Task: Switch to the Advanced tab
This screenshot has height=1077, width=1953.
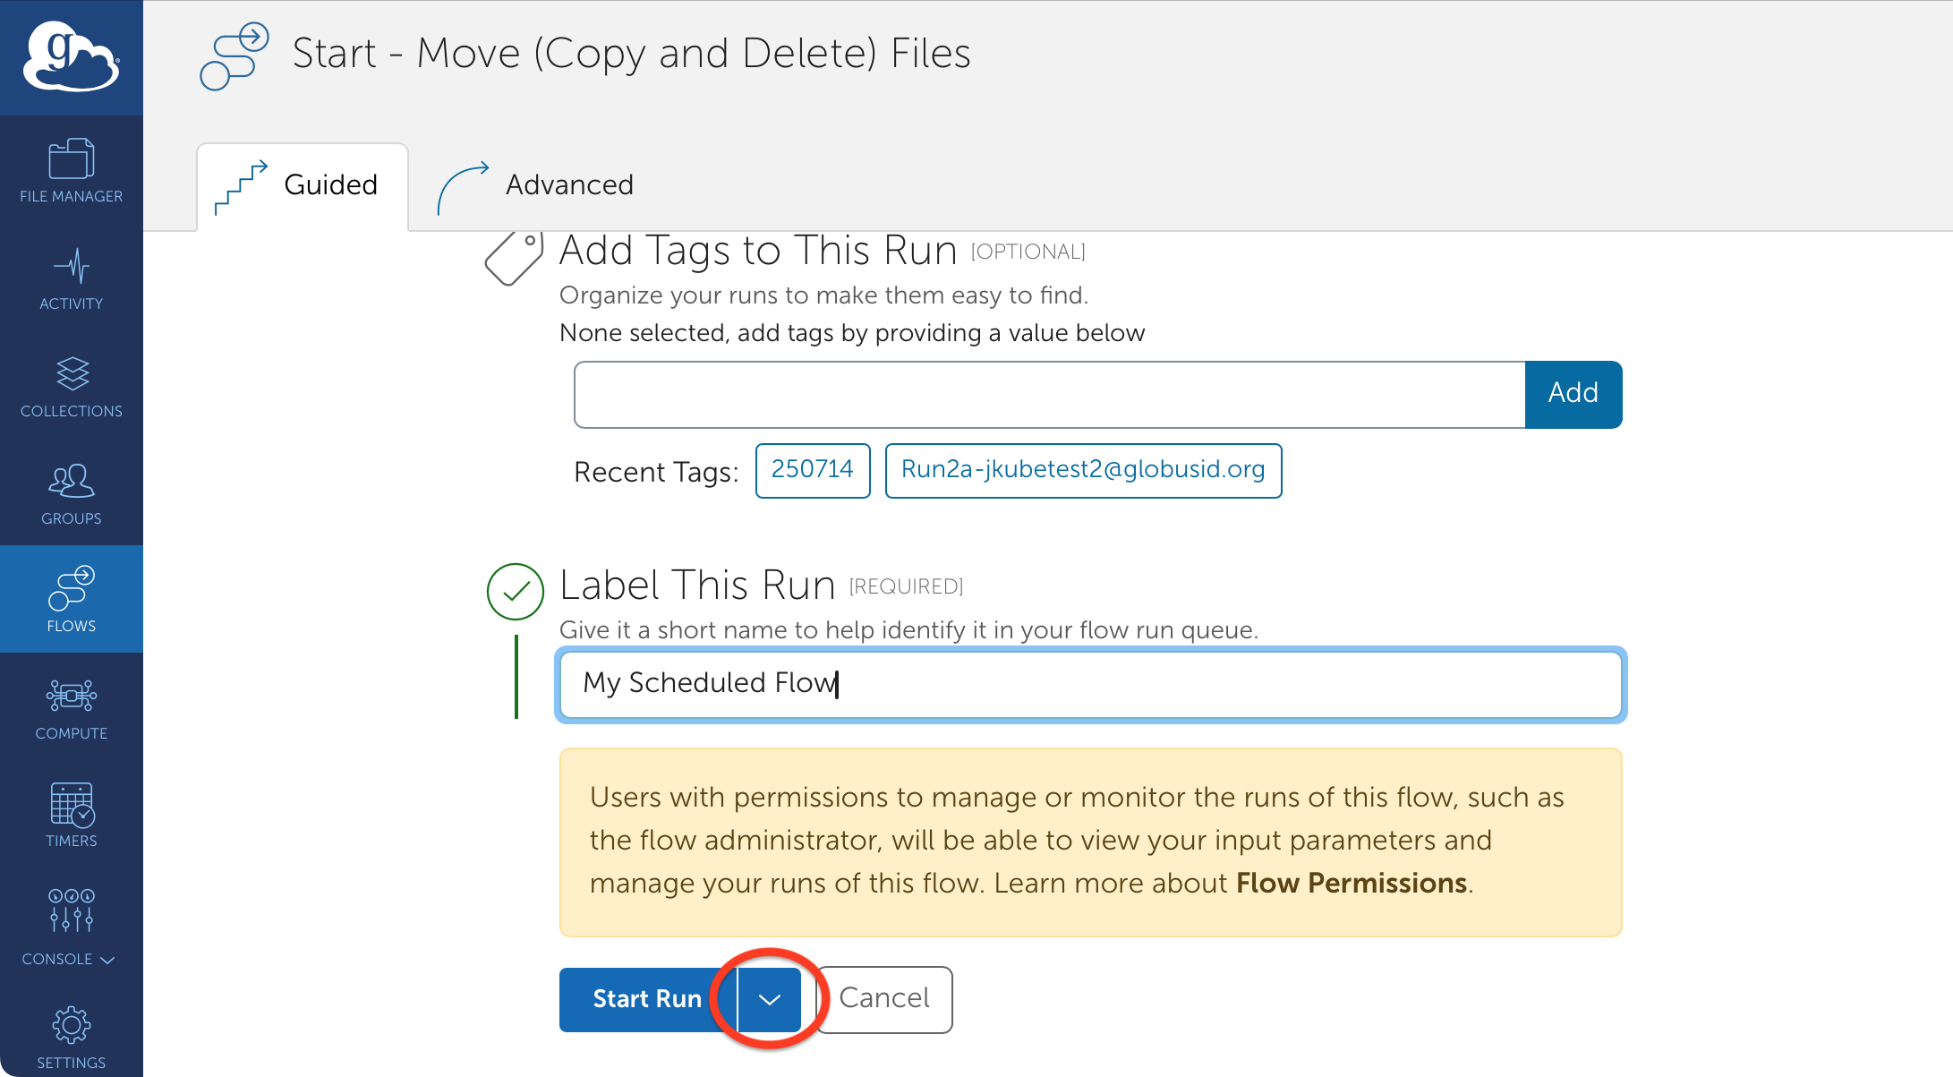Action: 535,185
